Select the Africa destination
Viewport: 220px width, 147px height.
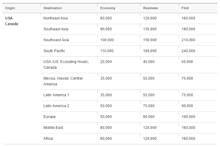pyautogui.click(x=48, y=138)
